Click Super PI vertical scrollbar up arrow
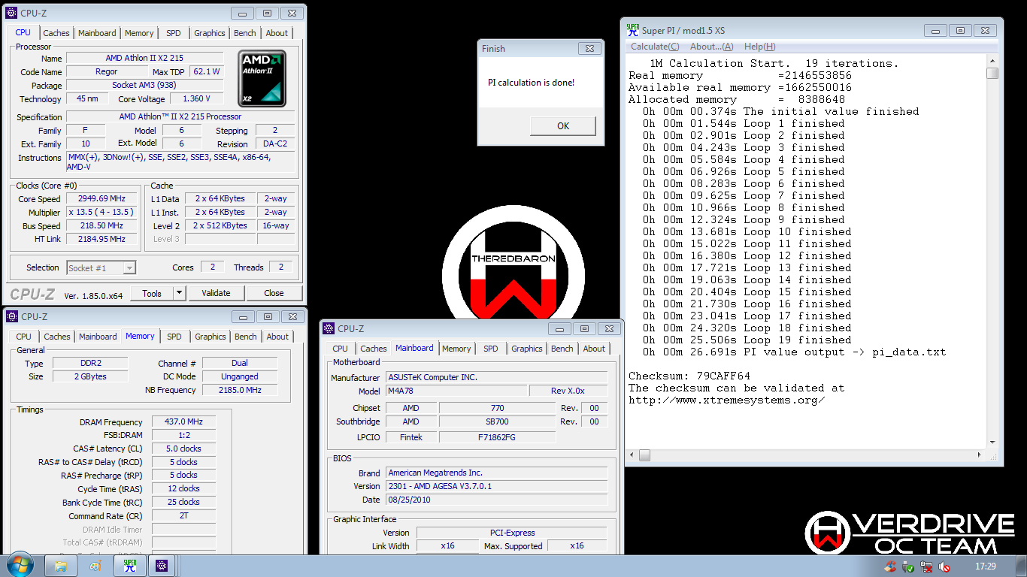 click(992, 62)
